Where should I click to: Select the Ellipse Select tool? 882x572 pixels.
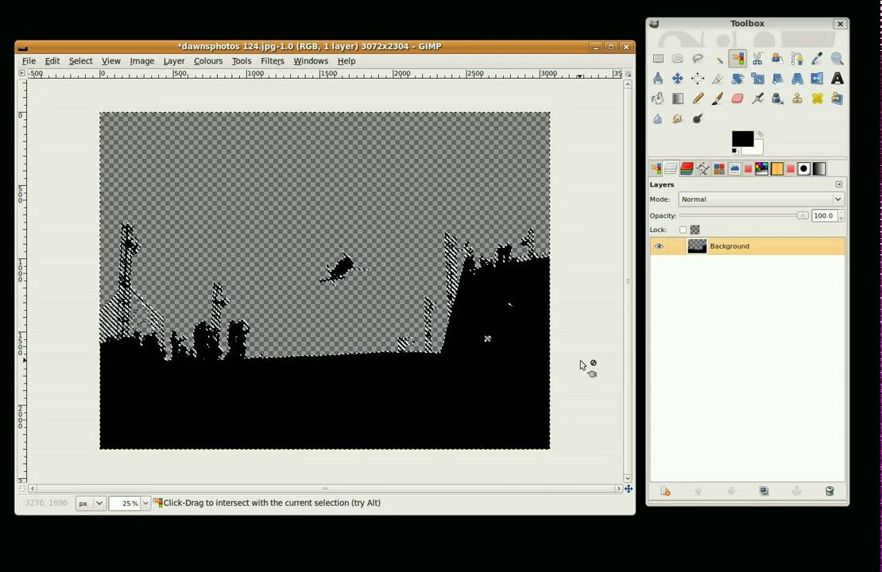tap(677, 59)
